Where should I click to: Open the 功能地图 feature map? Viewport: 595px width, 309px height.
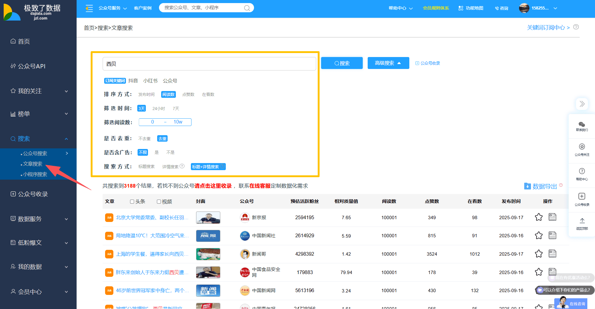[x=471, y=8]
